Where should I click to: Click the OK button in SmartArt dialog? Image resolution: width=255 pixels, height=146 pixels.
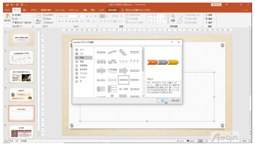tap(162, 101)
